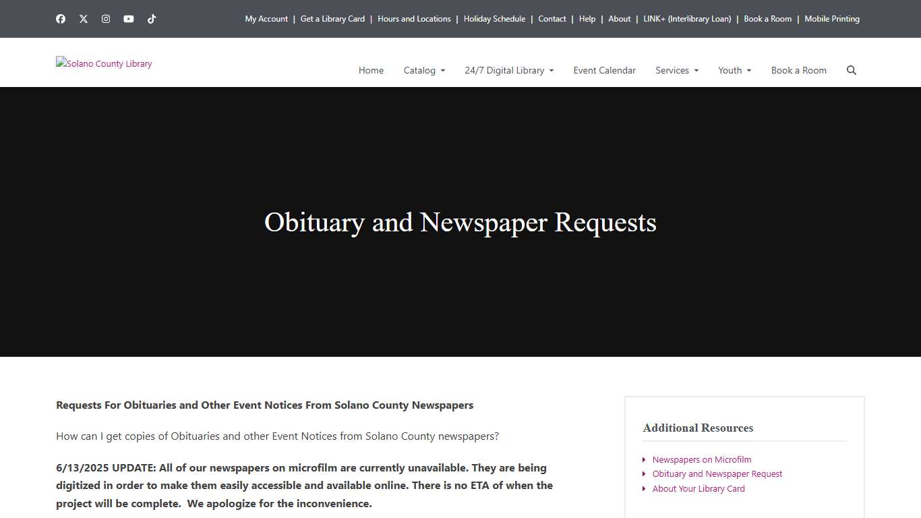Open About Your Library Card link
Viewport: 921px width, 518px height.
point(699,488)
